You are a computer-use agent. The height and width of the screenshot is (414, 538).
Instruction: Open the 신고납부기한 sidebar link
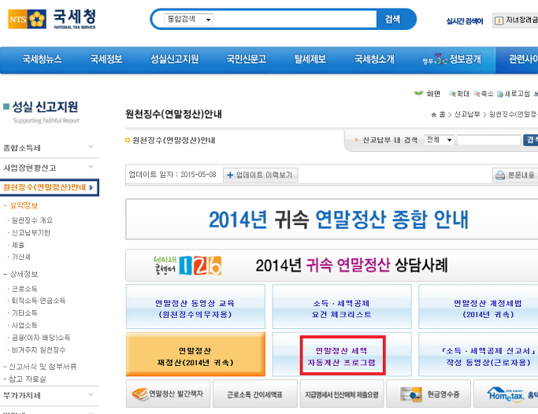31,233
